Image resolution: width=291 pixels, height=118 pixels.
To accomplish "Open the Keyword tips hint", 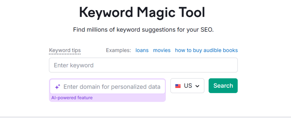I will click(65, 50).
